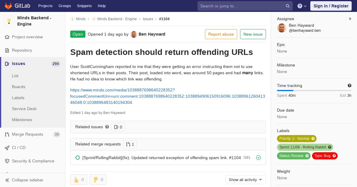This screenshot has width=357, height=187.
Task: Click the Time tracking help icon
Action: (350, 85)
